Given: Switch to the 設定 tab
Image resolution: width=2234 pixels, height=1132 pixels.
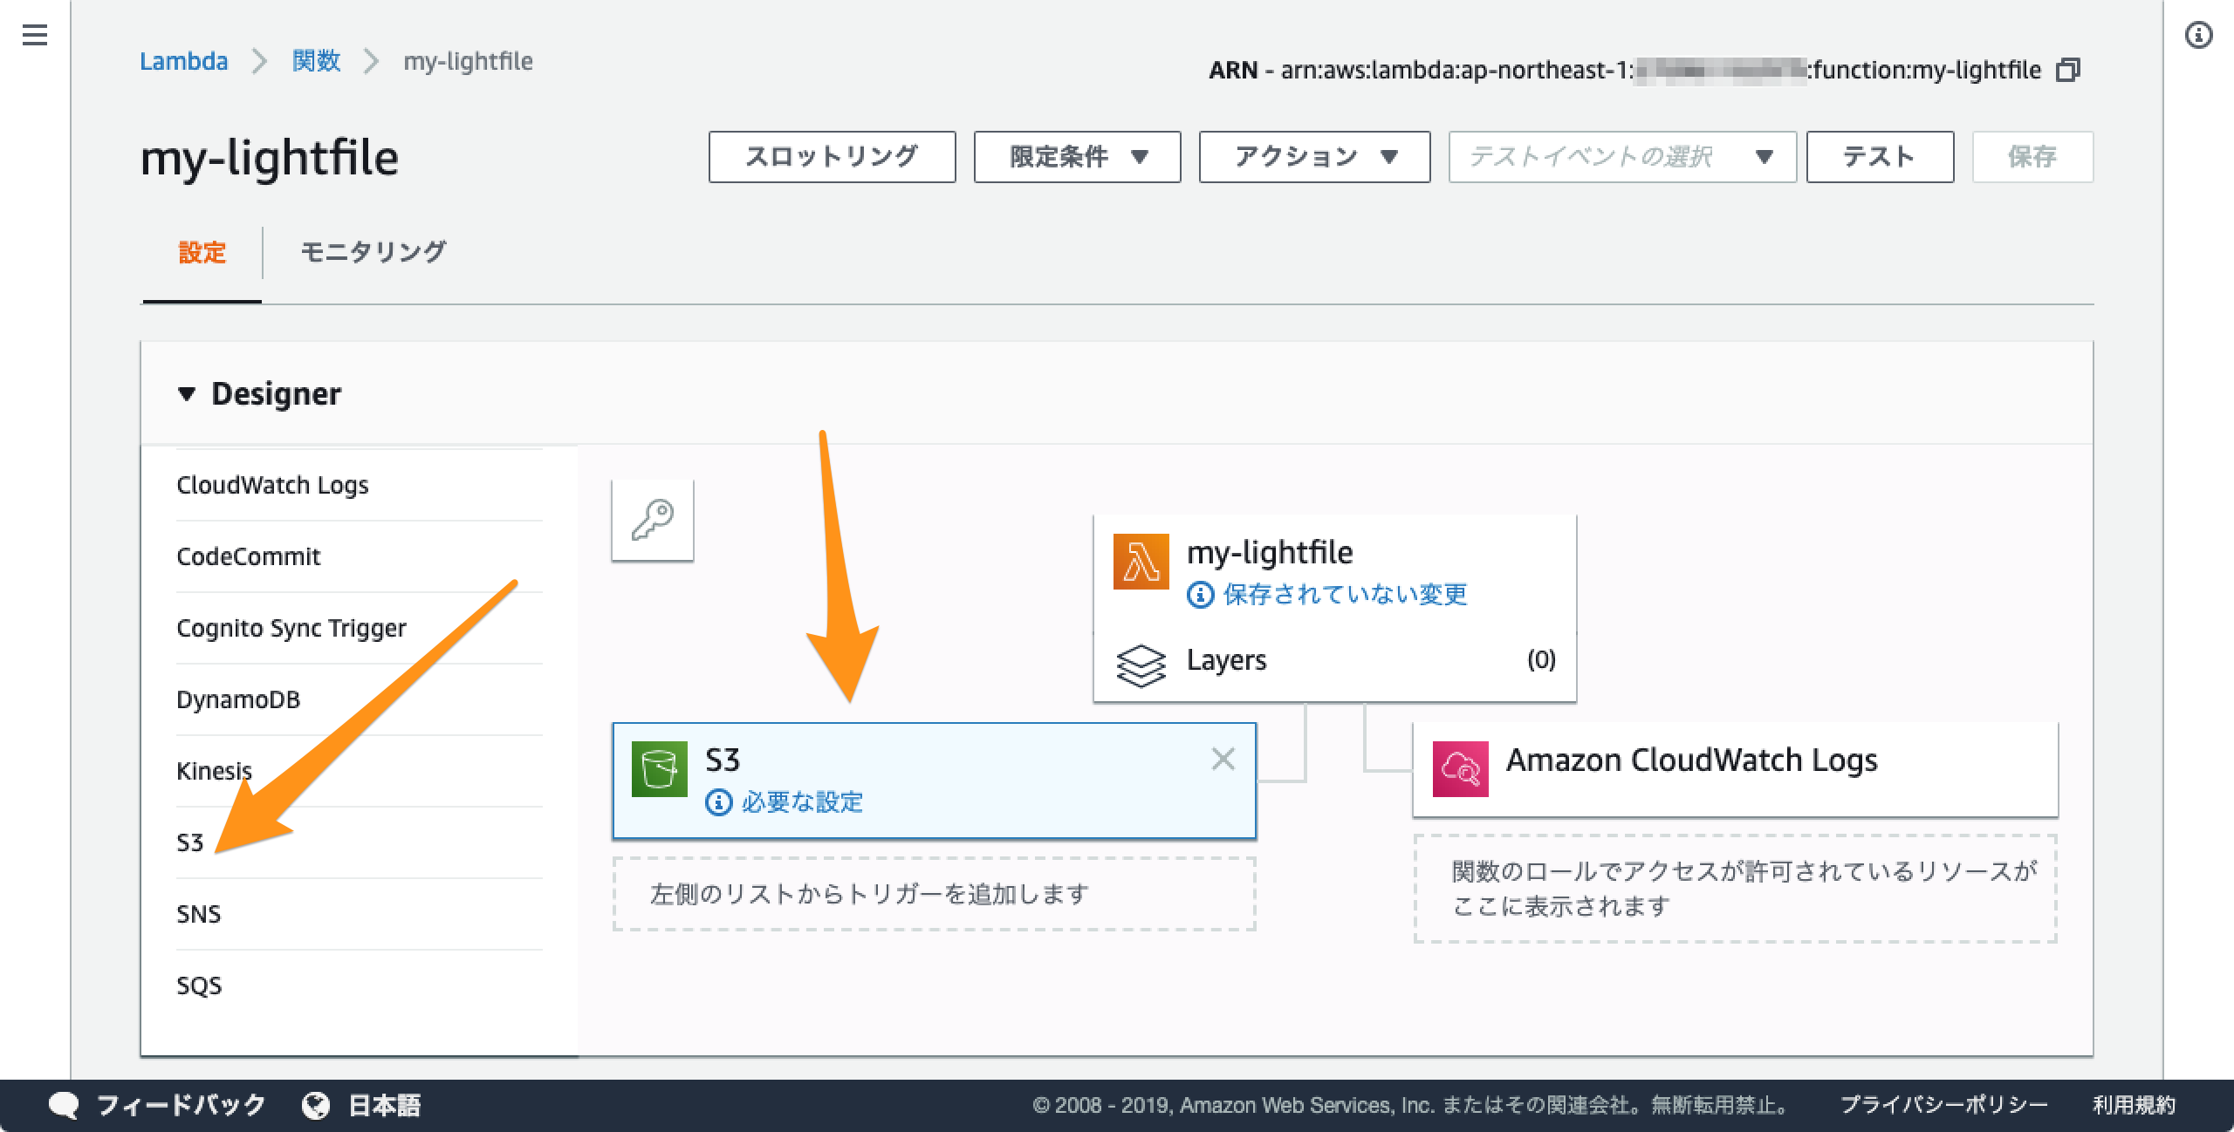Looking at the screenshot, I should (x=202, y=253).
